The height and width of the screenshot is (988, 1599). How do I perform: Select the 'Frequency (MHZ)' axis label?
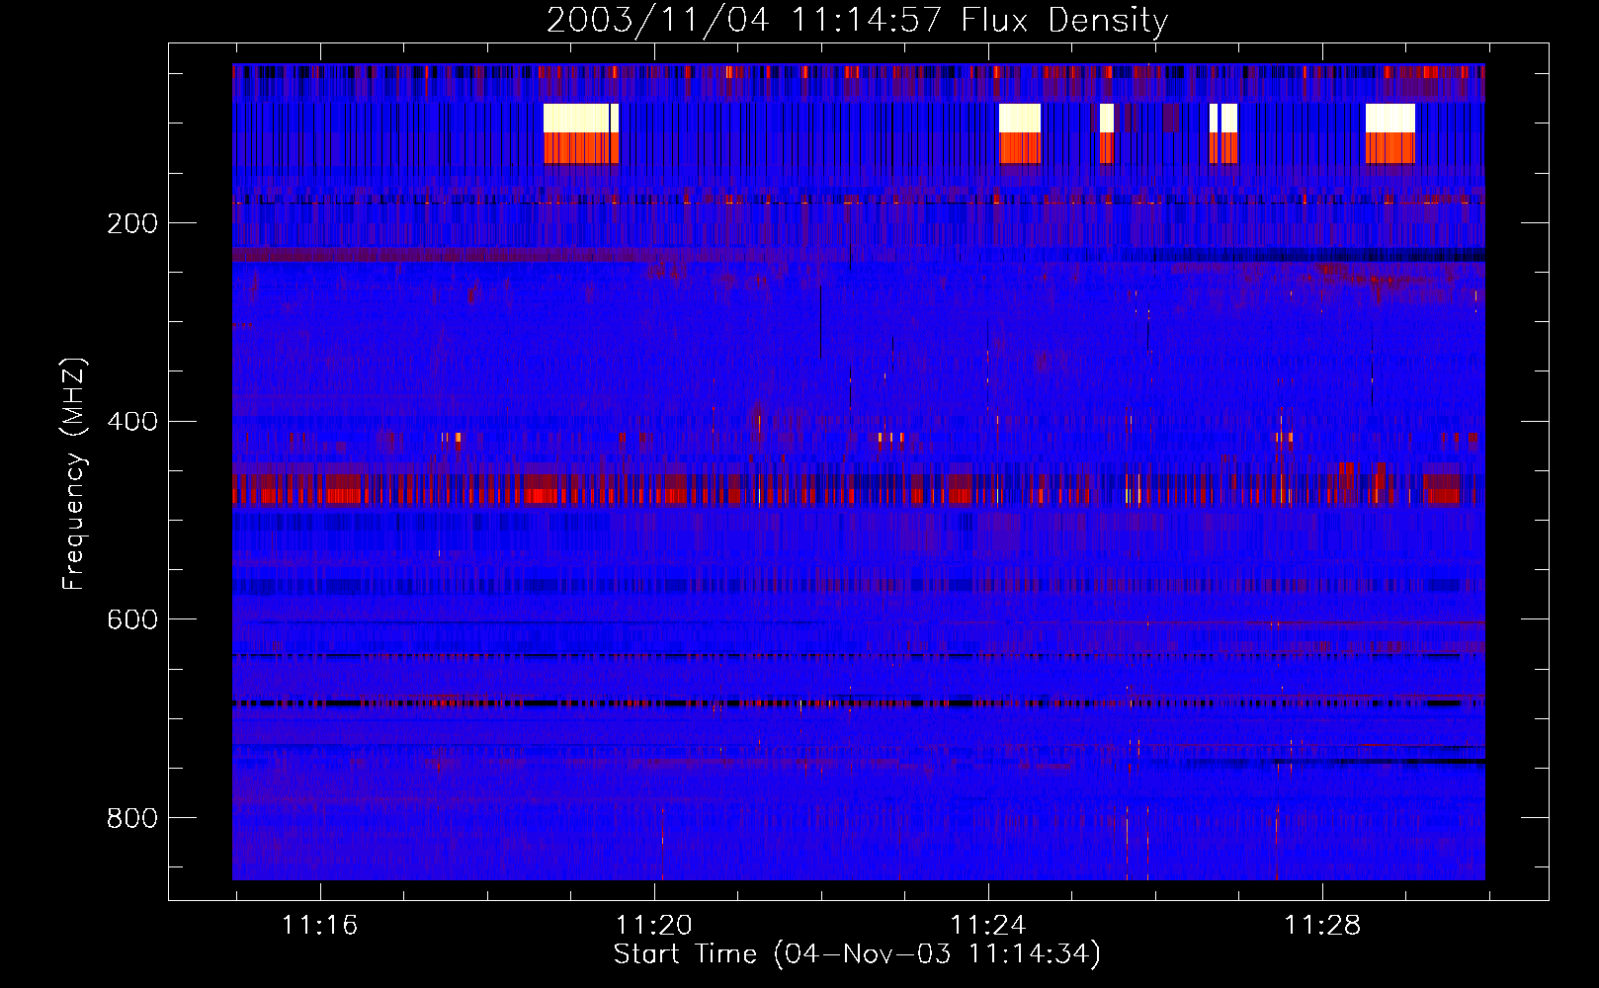pos(74,473)
